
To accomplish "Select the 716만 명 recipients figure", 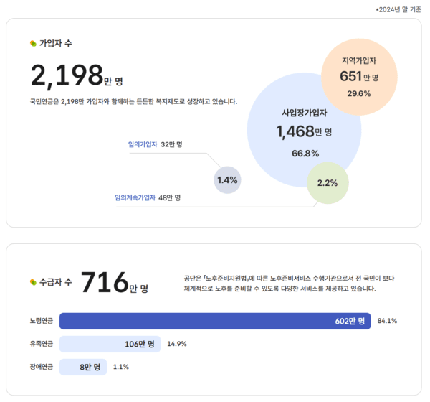I will click(115, 282).
